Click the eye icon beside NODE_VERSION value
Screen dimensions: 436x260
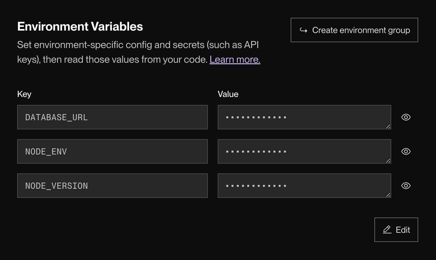[405, 186]
